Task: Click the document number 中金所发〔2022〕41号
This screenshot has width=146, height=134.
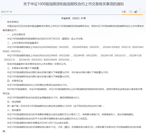Action: pyautogui.click(x=73, y=18)
